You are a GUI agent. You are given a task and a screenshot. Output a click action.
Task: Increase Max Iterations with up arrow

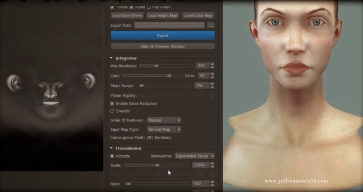(x=212, y=64)
